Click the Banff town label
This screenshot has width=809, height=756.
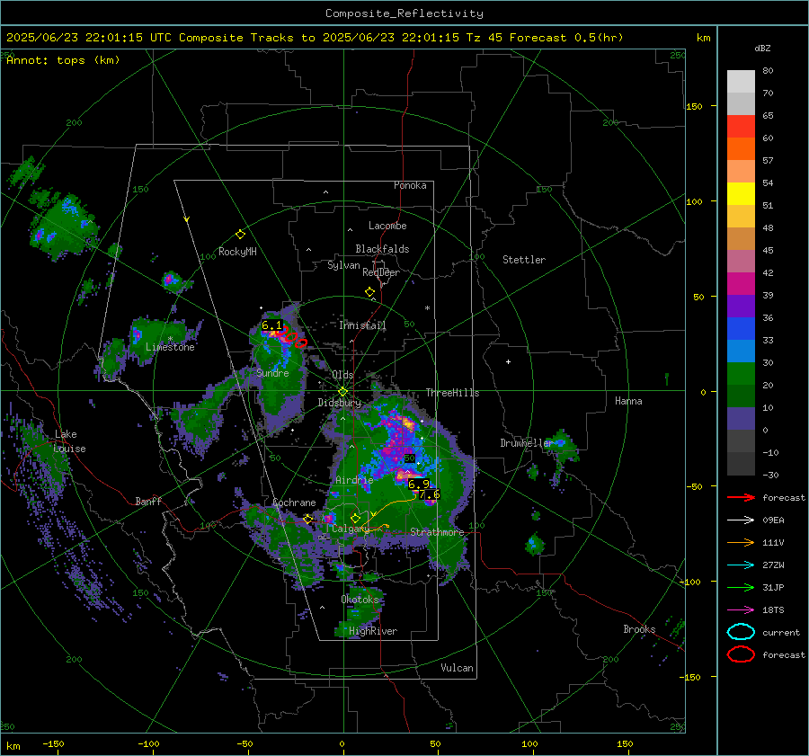click(x=148, y=501)
